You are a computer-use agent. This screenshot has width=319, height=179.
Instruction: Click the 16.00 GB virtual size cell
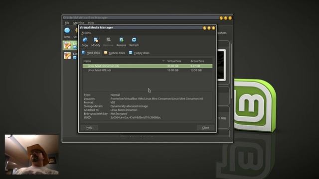(x=173, y=70)
